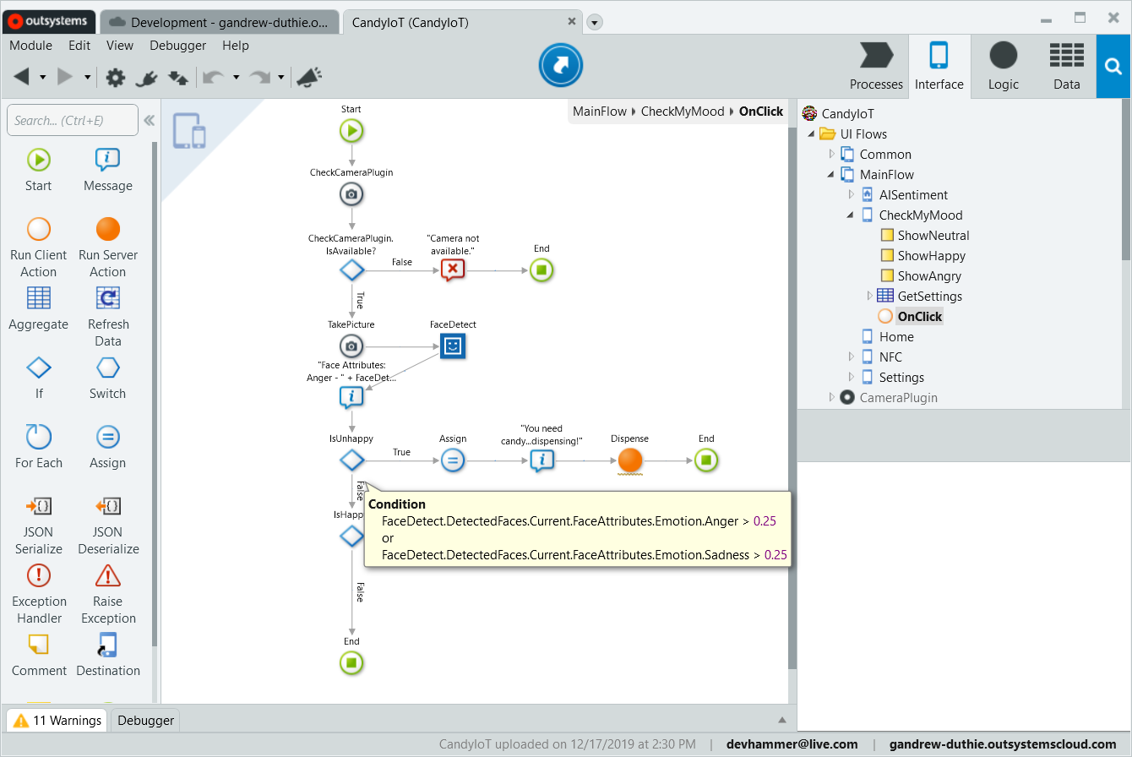Open the View menu
Viewport: 1132px width, 757px height.
pyautogui.click(x=120, y=46)
